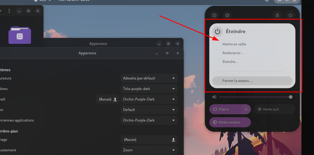This screenshot has width=314, height=155.
Task: Click the anciennes applications label
Action: click(17, 120)
